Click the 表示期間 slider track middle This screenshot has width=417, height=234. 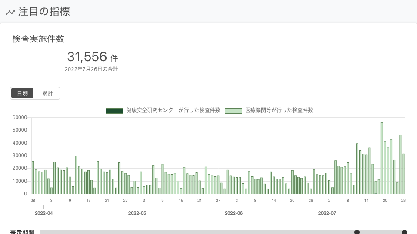click(223, 232)
